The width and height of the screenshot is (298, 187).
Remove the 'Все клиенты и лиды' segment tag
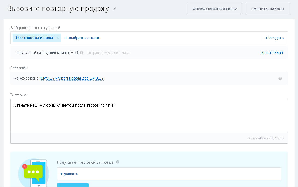click(x=58, y=38)
